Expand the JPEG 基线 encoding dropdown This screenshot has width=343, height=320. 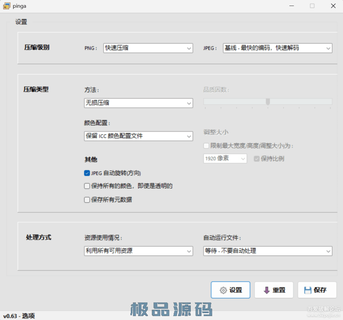click(x=278, y=49)
